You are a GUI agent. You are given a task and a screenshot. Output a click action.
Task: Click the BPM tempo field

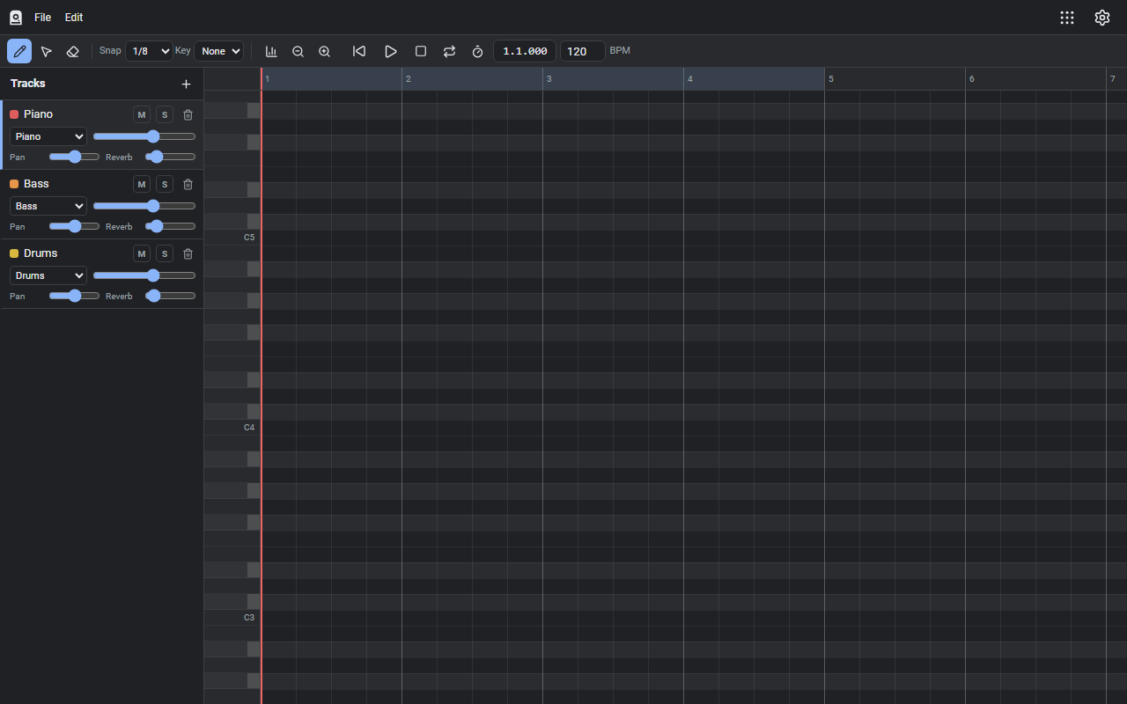pos(582,51)
